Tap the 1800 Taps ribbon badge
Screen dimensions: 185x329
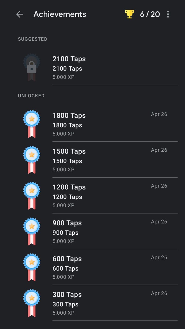(x=32, y=124)
